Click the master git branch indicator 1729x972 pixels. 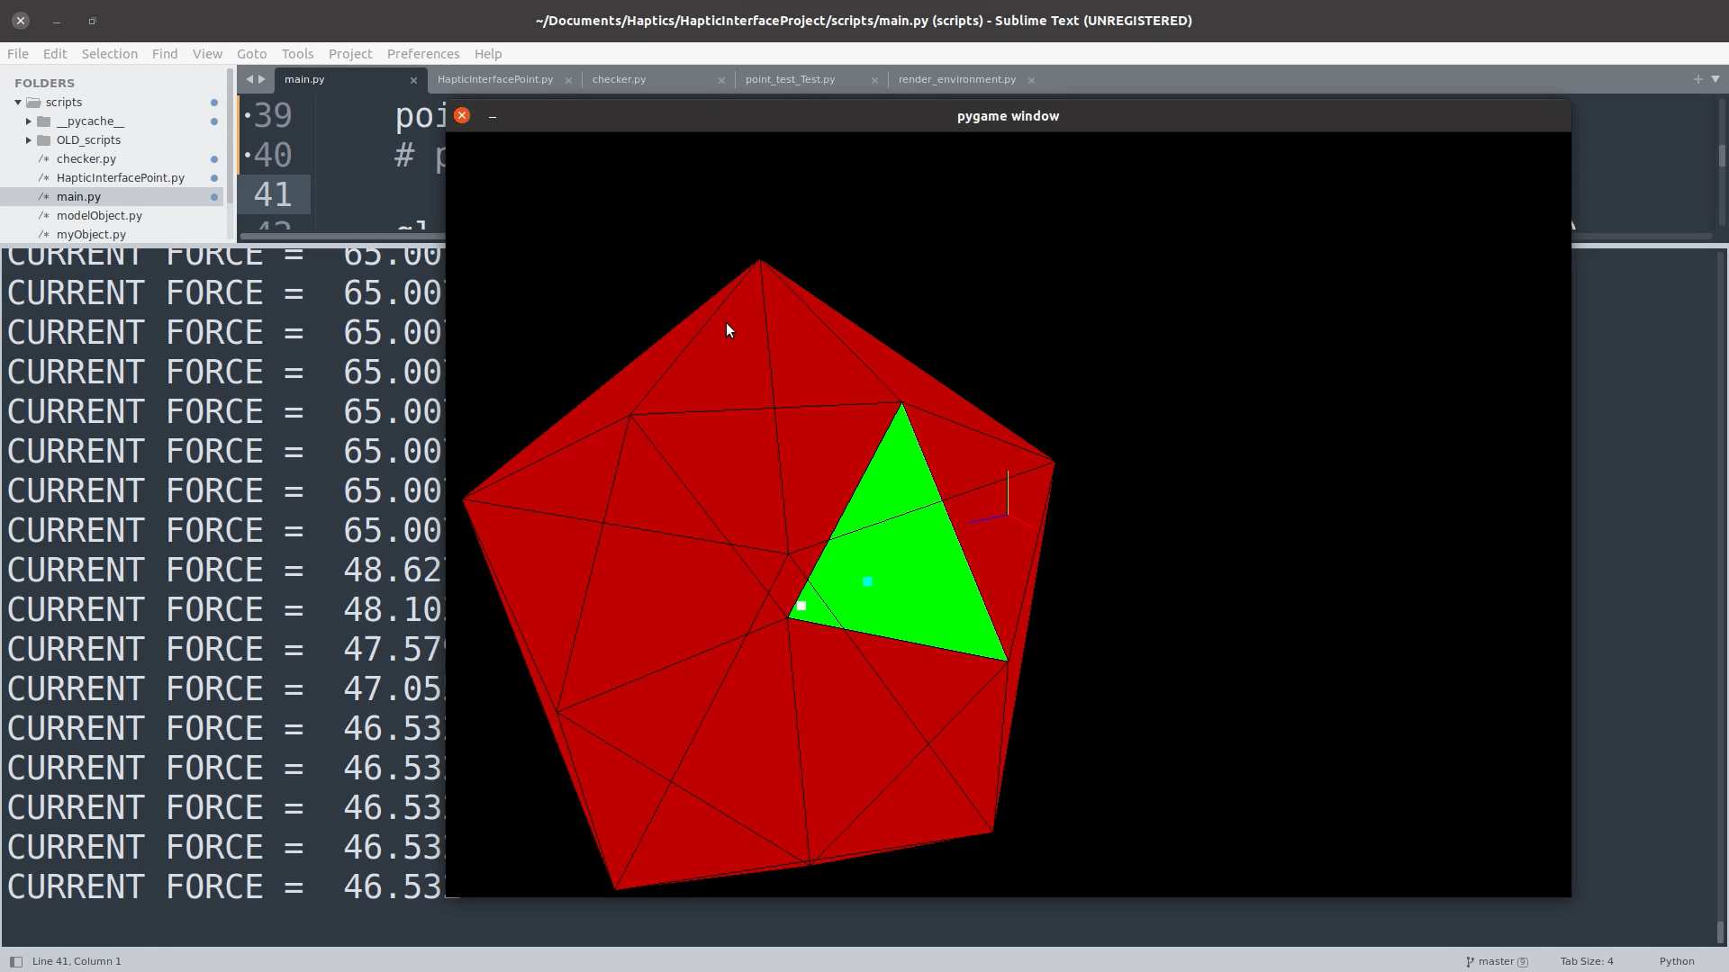click(1496, 961)
